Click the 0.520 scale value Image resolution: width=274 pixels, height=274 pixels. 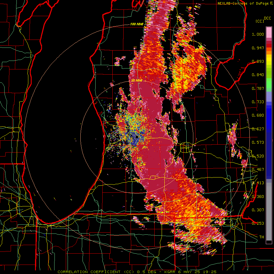click(258, 156)
